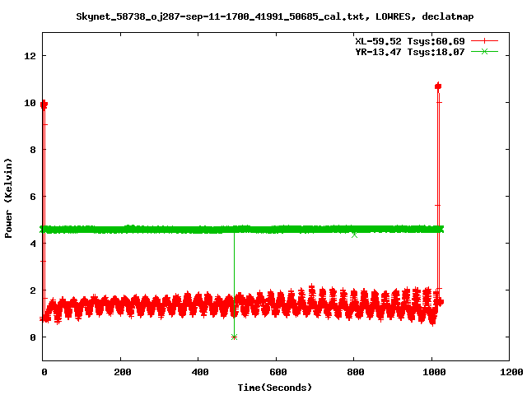527x395 pixels.
Task: Click the green outlier marker near 800 seconds
Action: [x=354, y=235]
